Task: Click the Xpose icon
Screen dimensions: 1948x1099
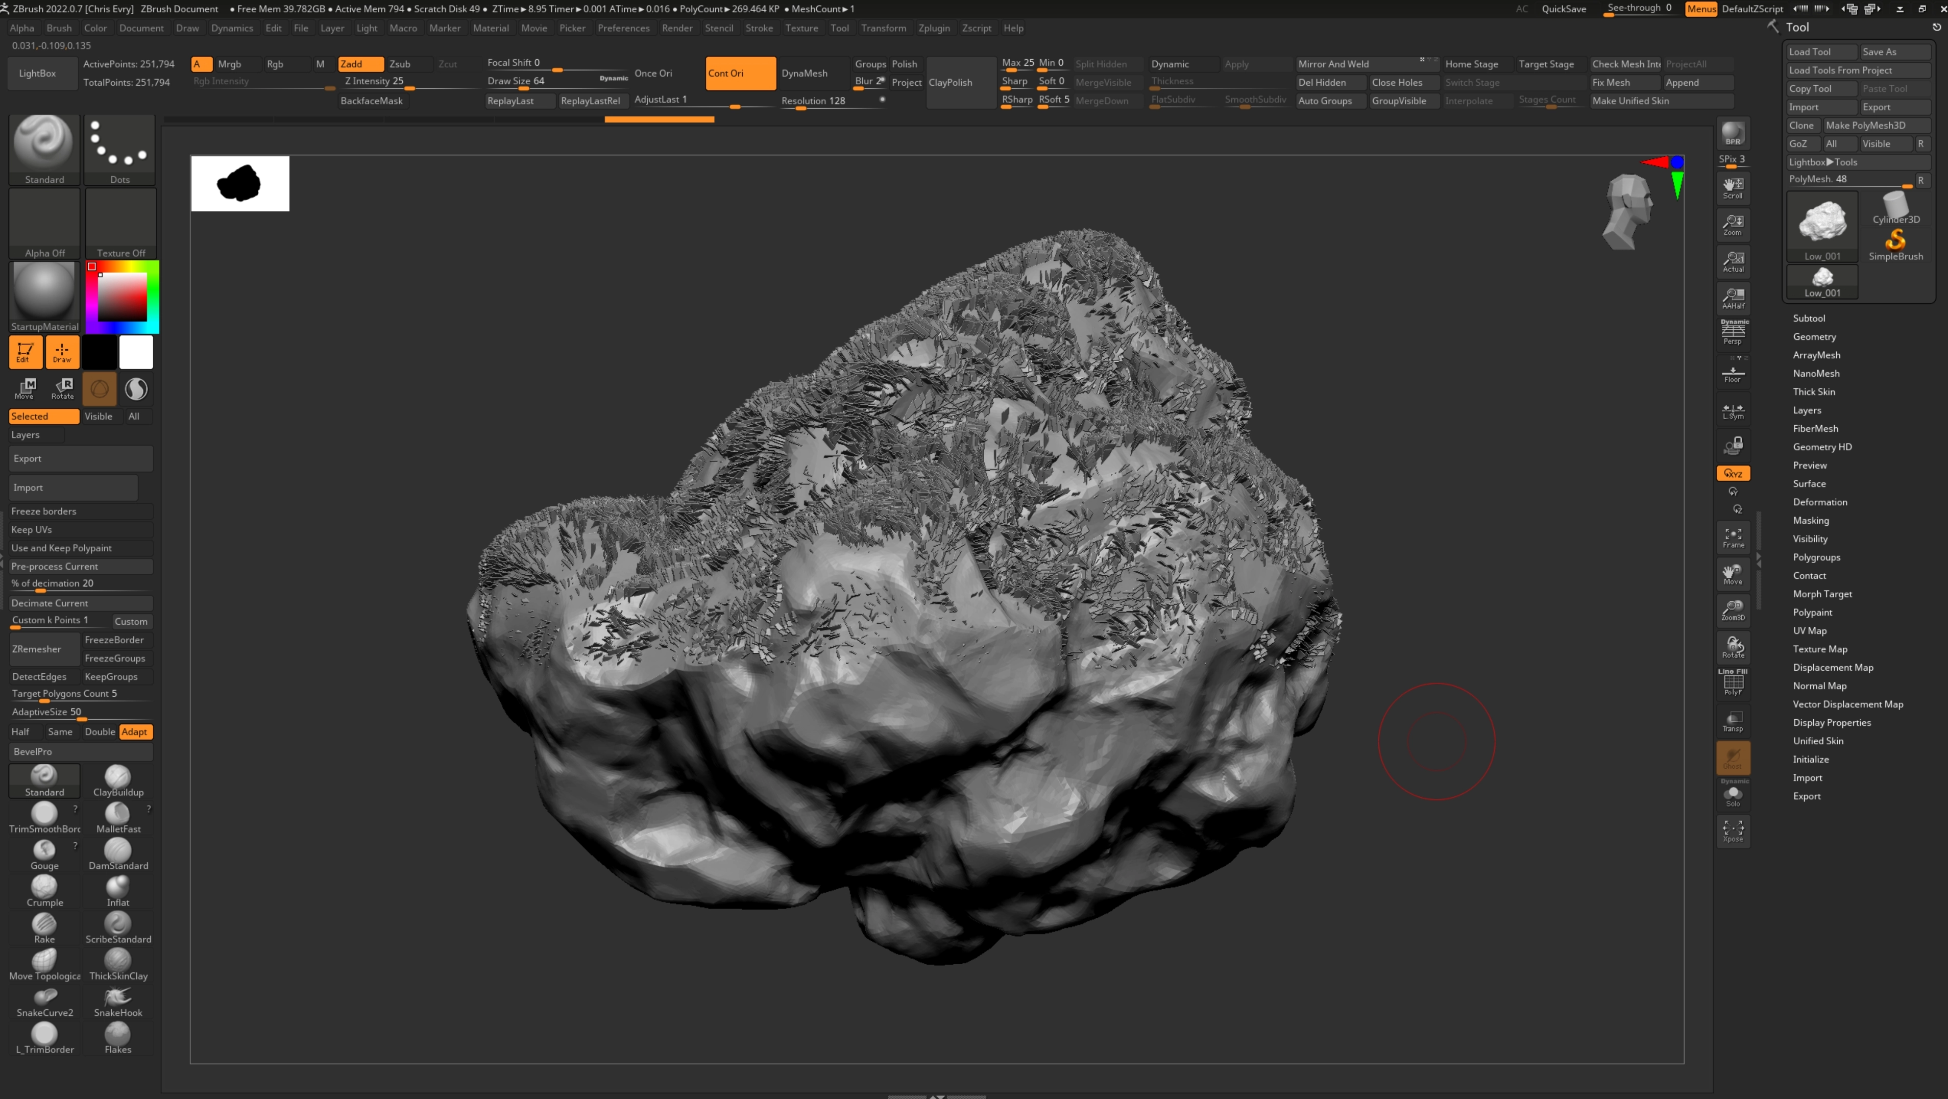Action: point(1733,831)
